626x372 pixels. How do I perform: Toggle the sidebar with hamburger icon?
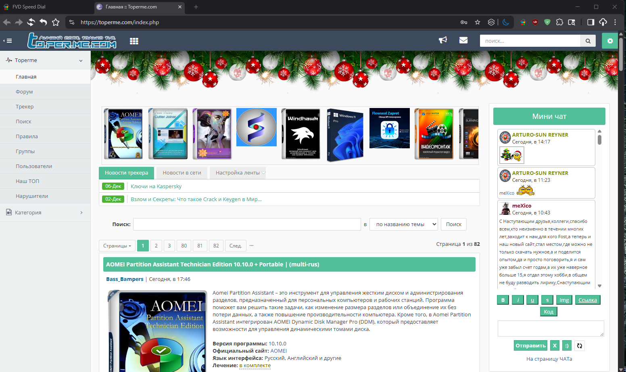[x=8, y=41]
